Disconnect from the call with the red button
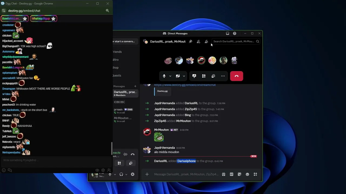The height and width of the screenshot is (194, 346). (237, 76)
